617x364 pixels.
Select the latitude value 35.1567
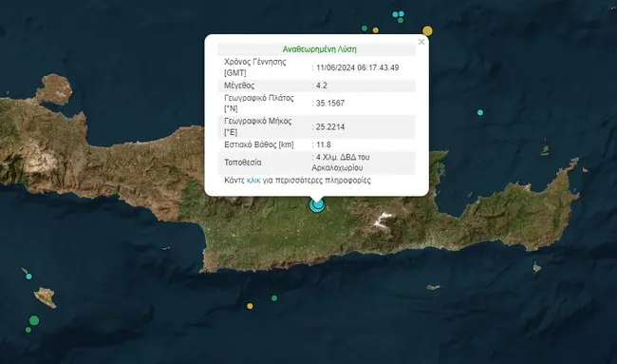[330, 104]
